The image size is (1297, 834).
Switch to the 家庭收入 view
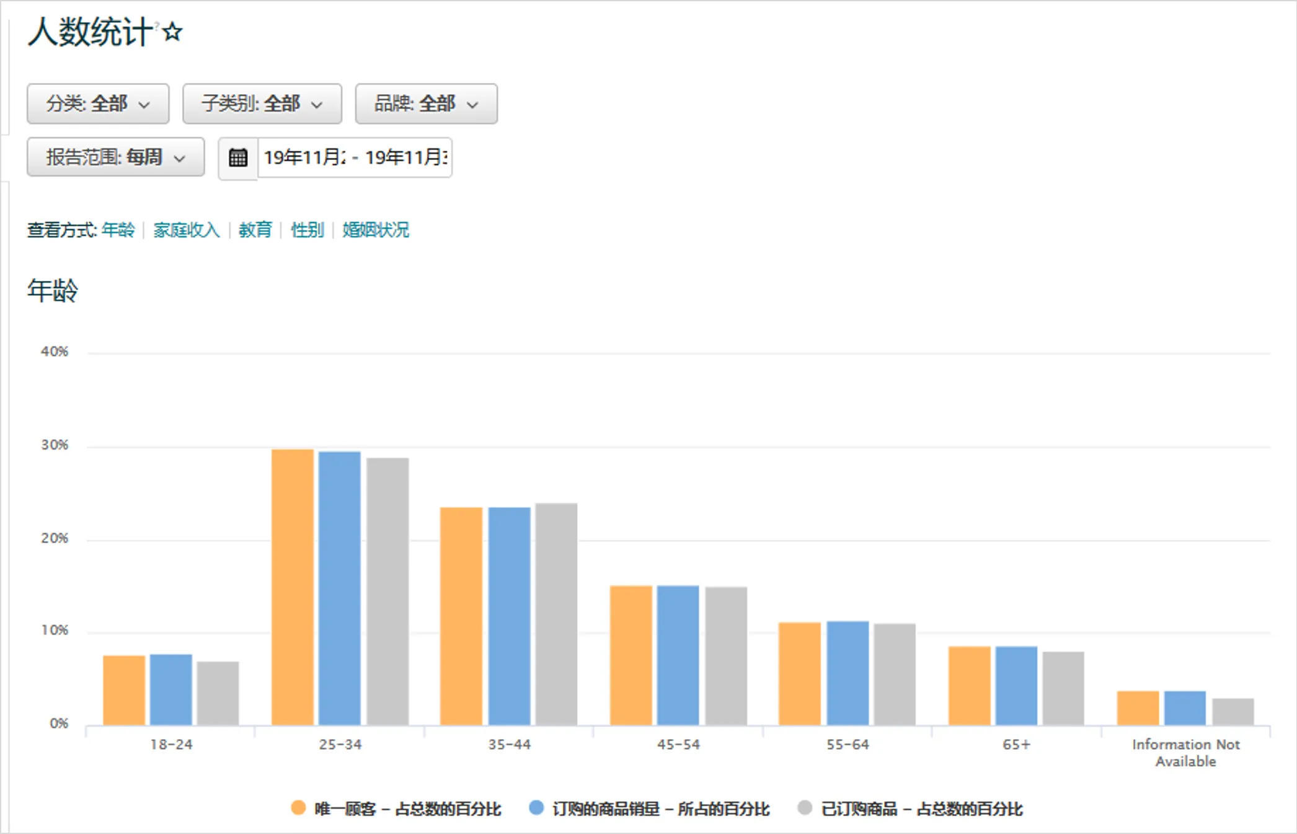[185, 230]
